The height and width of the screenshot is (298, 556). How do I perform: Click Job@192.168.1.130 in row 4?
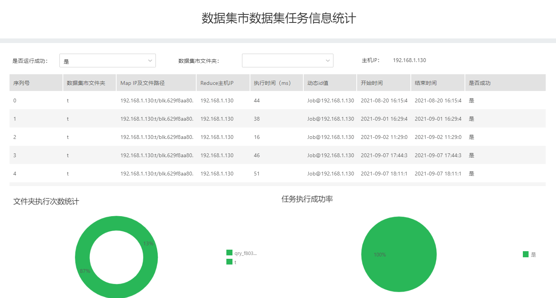(330, 174)
